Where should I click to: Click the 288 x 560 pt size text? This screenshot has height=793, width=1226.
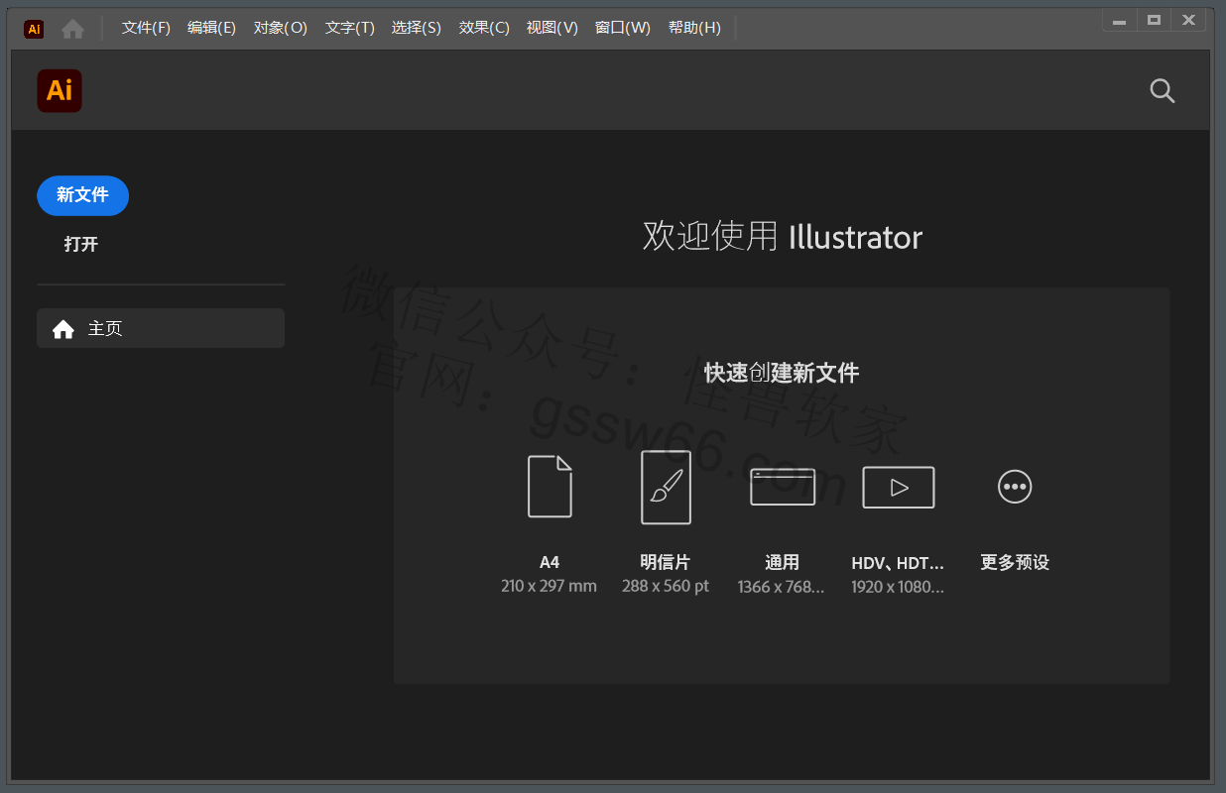[666, 586]
